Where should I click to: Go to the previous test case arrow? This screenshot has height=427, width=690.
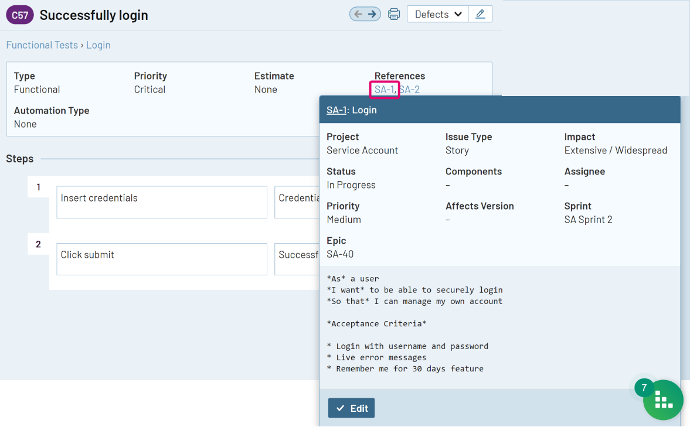tap(358, 14)
